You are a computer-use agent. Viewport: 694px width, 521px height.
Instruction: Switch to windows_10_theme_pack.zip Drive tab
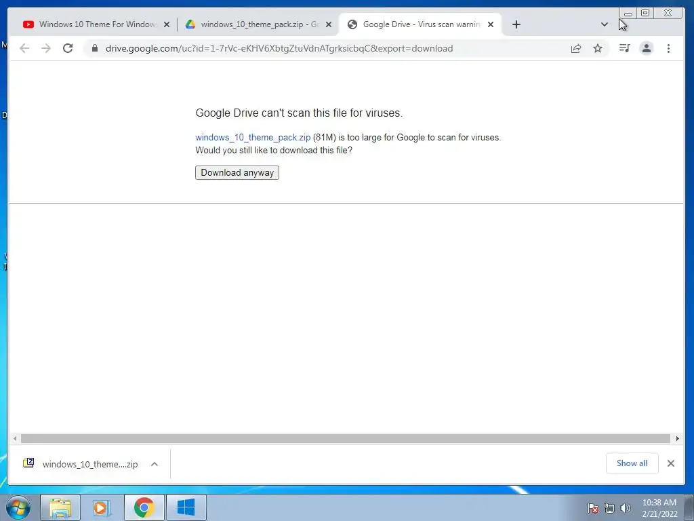pyautogui.click(x=258, y=24)
